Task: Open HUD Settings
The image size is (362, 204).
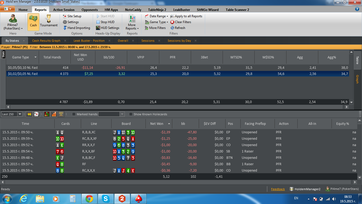Action: pos(108,28)
